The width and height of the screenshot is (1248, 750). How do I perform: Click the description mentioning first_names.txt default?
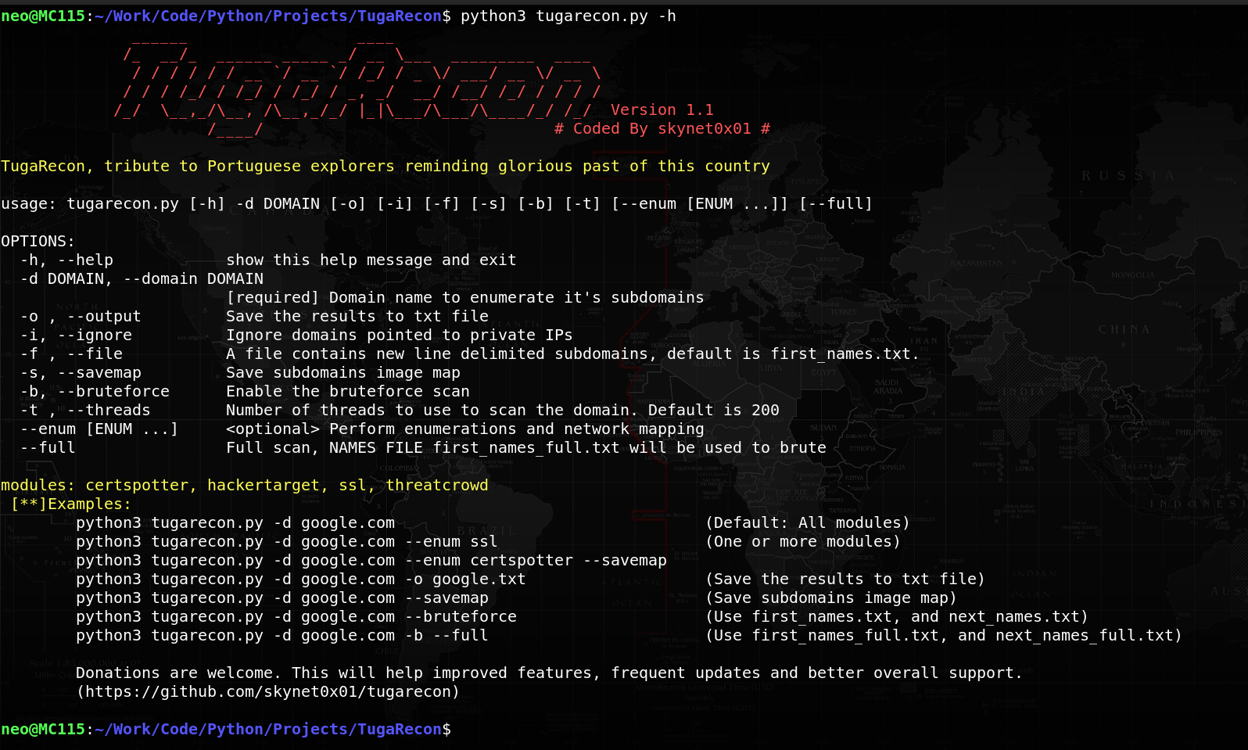click(x=573, y=353)
